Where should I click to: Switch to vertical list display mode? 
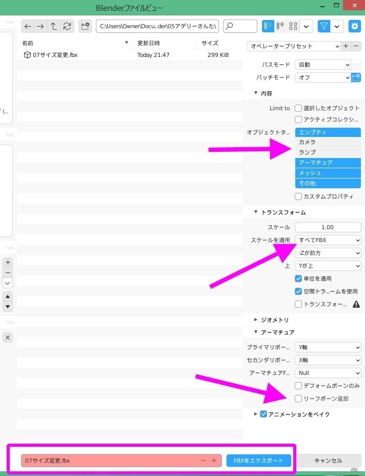268,26
